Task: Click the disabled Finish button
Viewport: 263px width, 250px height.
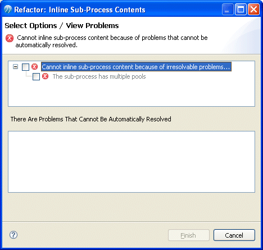Action: click(x=189, y=235)
